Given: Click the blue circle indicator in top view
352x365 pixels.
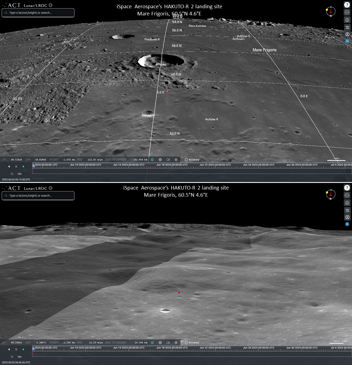Looking at the screenshot, I should click(x=347, y=41).
